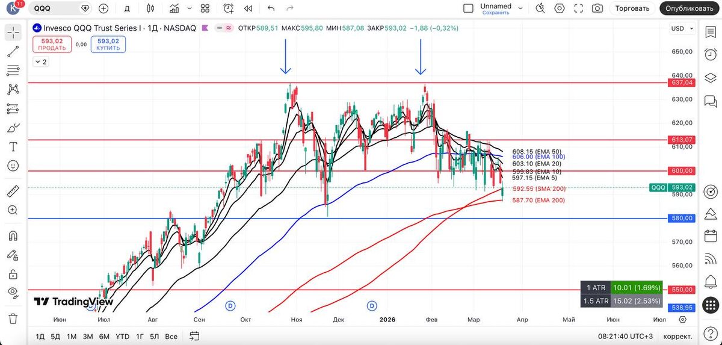Select the brush drawing tool
The width and height of the screenshot is (722, 345).
[x=13, y=128]
